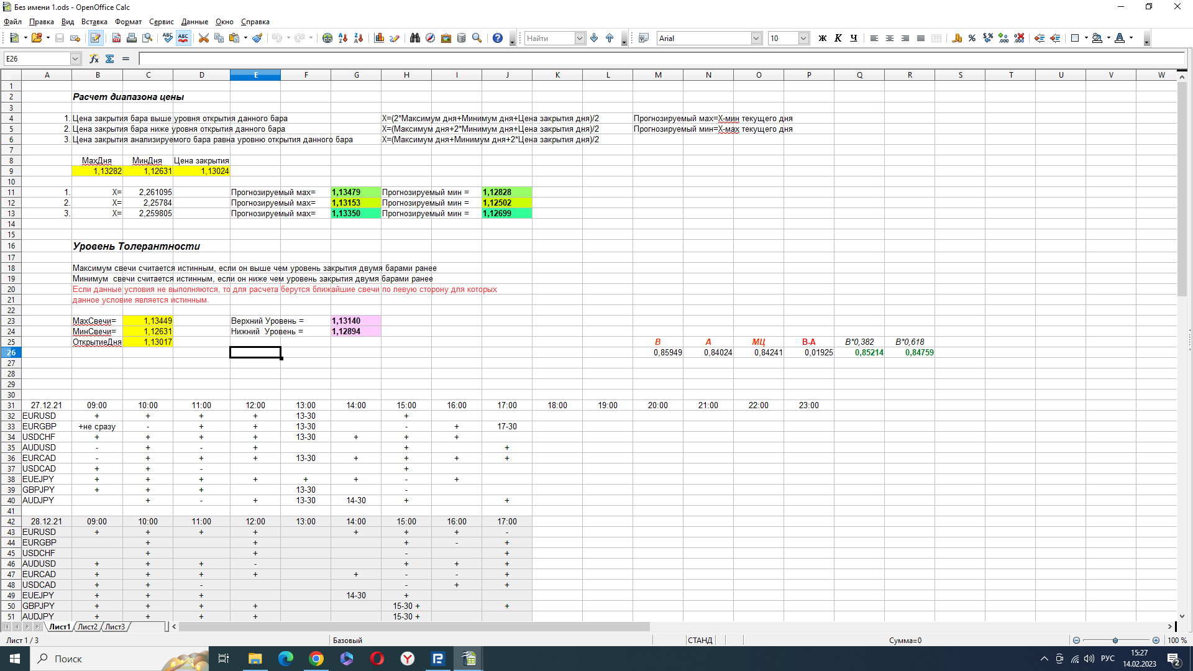Click the Function equals sign button
The height and width of the screenshot is (671, 1193).
coord(126,59)
